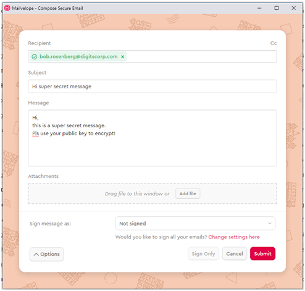Click the attachments drop zone area
Viewport: 305px width, 291px height.
tap(152, 193)
